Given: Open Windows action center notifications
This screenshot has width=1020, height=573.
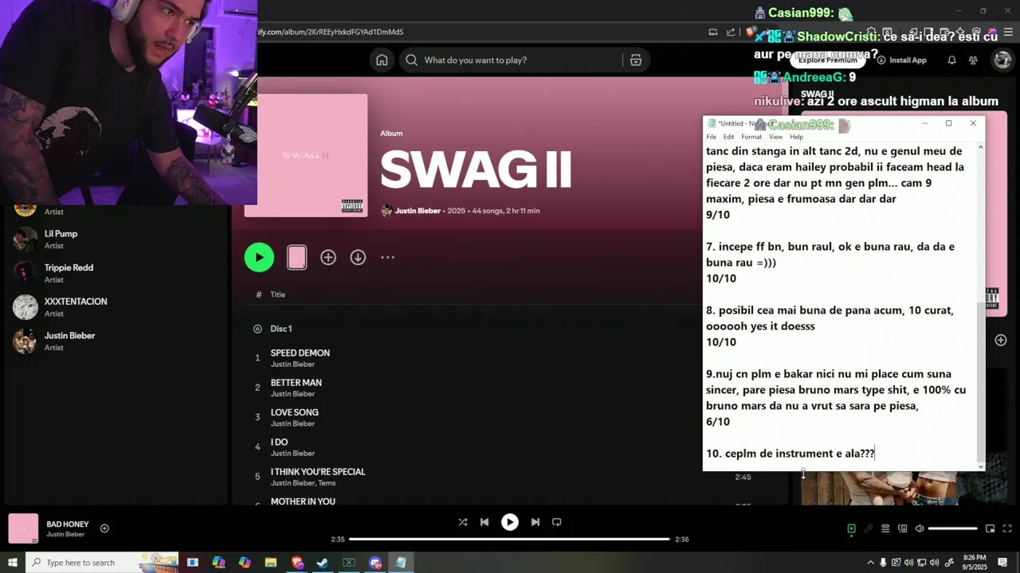Looking at the screenshot, I should 1002,563.
